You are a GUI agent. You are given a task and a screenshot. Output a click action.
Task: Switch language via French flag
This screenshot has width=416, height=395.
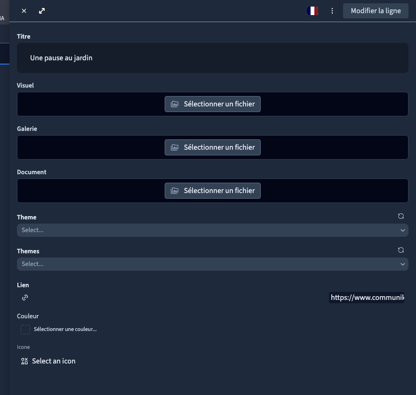[x=312, y=11]
